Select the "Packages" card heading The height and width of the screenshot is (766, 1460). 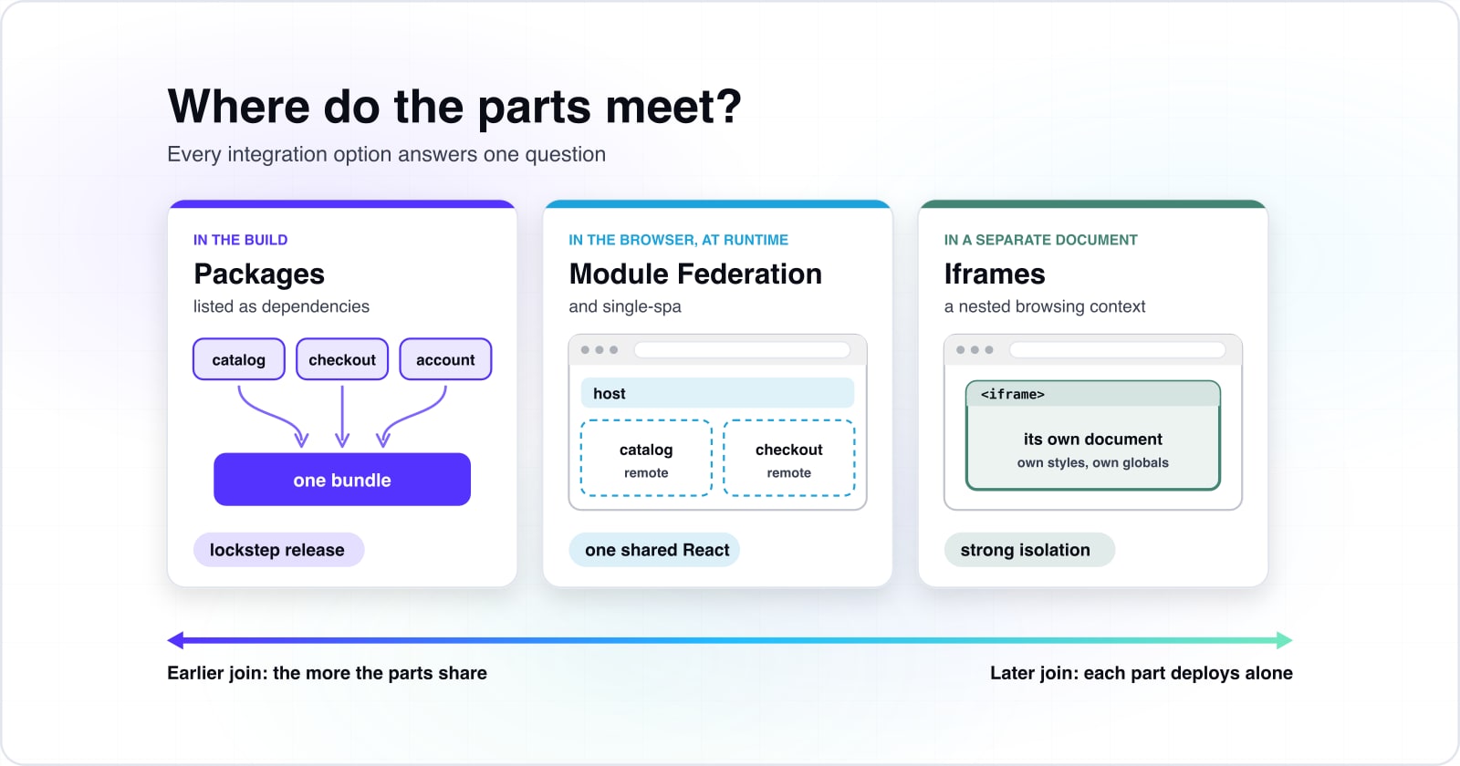tap(259, 274)
